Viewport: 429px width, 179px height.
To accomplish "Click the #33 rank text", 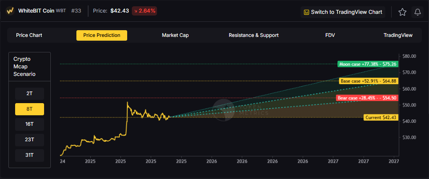I will [76, 11].
